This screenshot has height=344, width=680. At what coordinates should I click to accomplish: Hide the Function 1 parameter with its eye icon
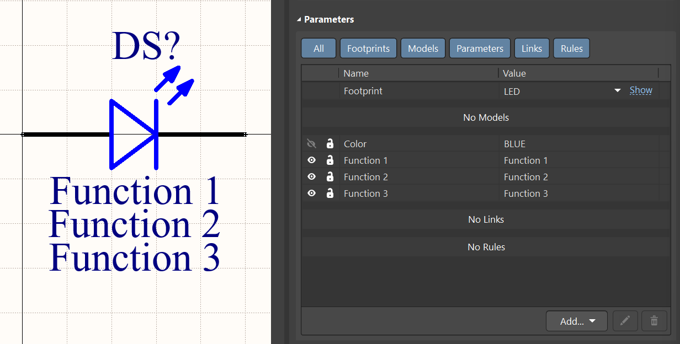point(311,160)
